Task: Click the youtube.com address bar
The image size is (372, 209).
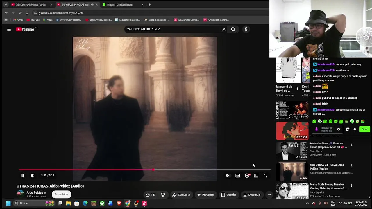Action: (150, 13)
